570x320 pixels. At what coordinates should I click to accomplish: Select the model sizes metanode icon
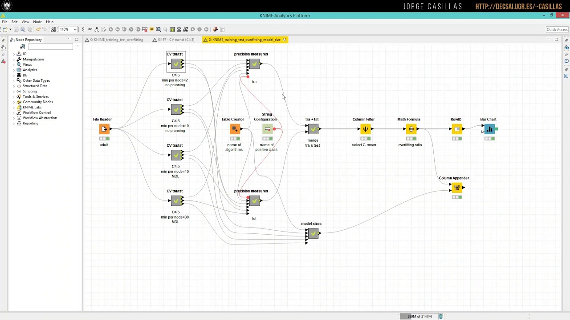click(x=313, y=233)
